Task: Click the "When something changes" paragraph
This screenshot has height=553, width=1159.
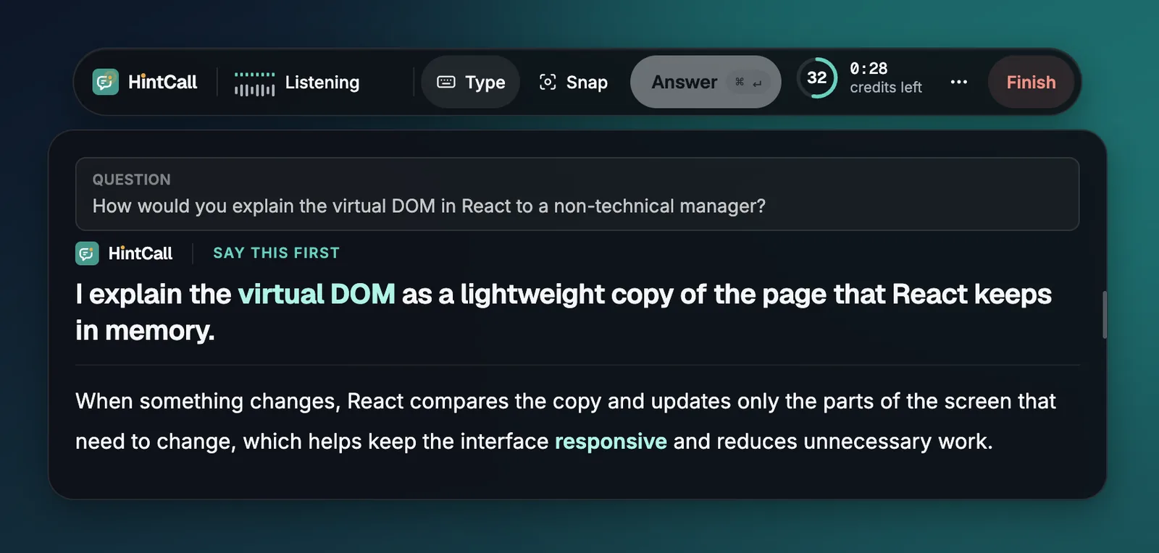Action: pos(565,421)
